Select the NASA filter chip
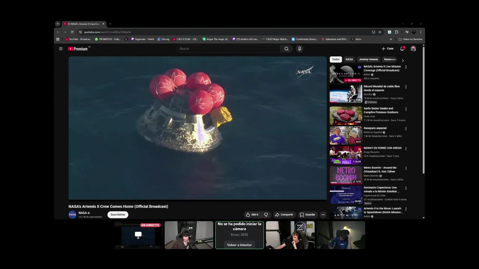This screenshot has height=269, width=479. (349, 59)
